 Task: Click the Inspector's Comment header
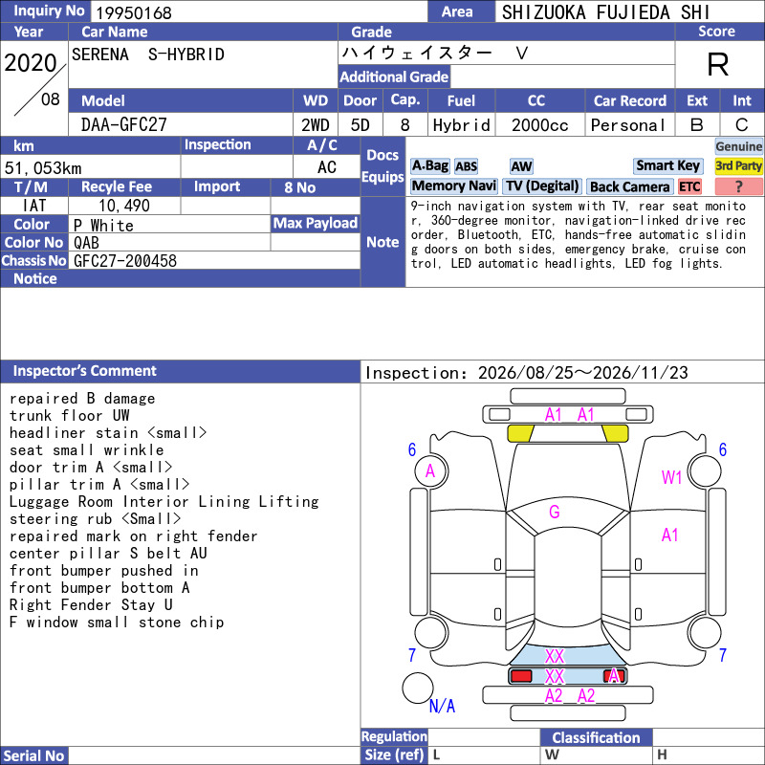tap(181, 371)
